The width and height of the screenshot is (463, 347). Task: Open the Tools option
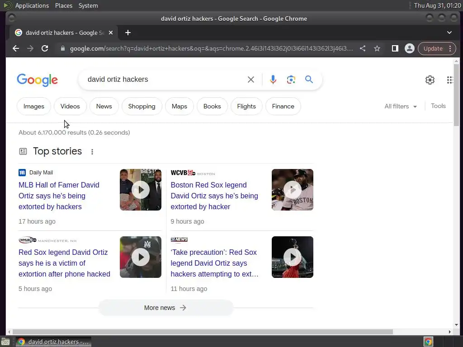point(438,106)
